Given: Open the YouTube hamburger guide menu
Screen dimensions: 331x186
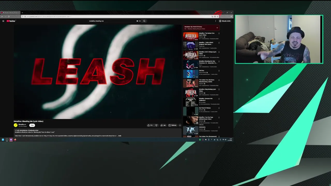Looking at the screenshot, I should click(3, 21).
